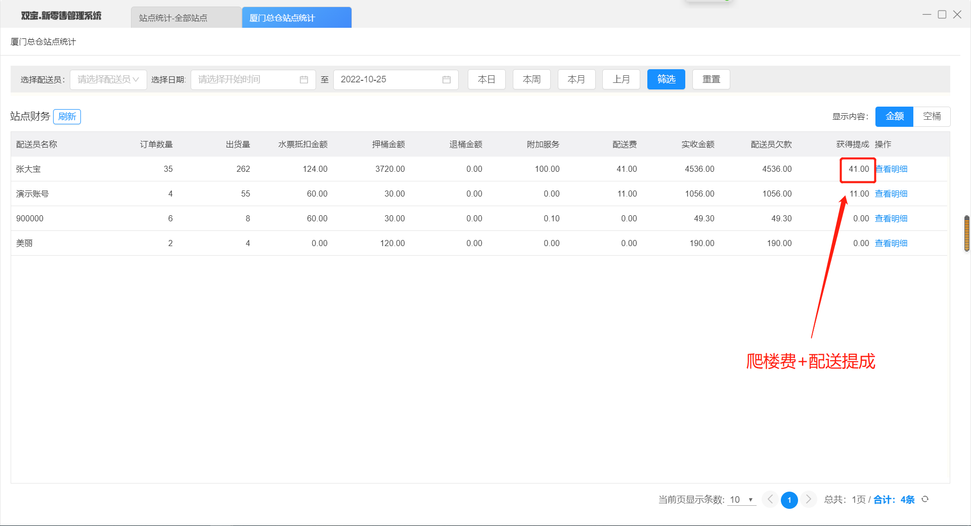Click the blue 筛选 filter button
Viewport: 971px width, 526px height.
click(666, 79)
